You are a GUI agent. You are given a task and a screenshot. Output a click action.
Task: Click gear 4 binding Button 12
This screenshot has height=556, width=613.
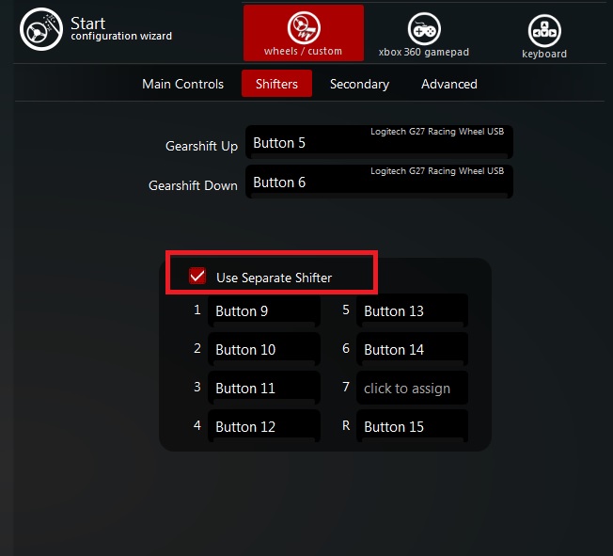point(263,427)
